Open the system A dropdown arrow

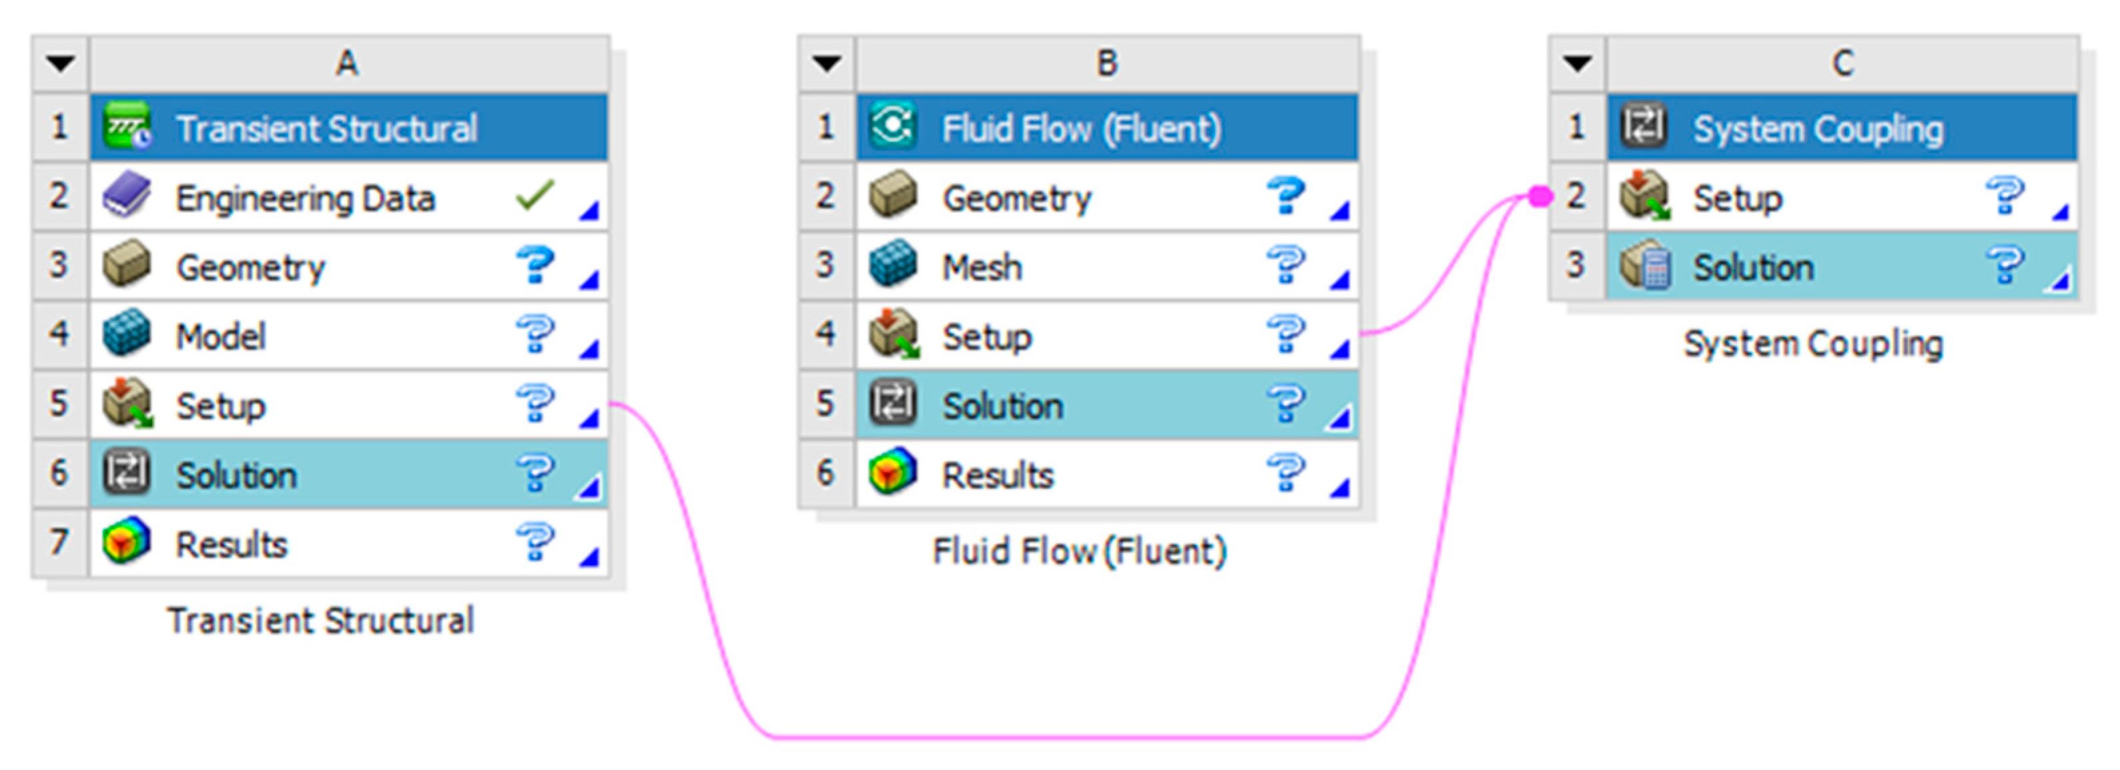60,63
